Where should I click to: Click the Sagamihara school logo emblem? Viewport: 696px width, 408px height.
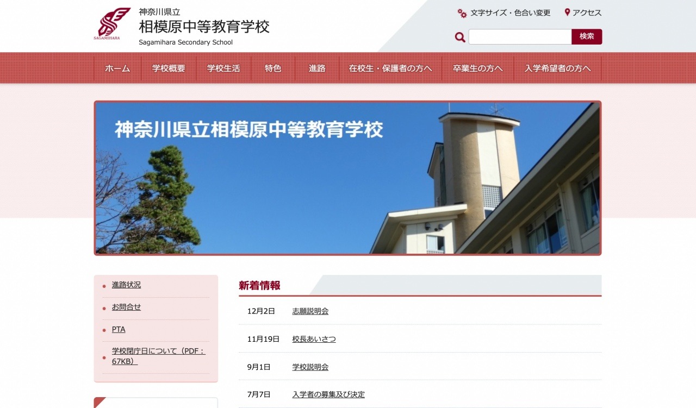[113, 24]
